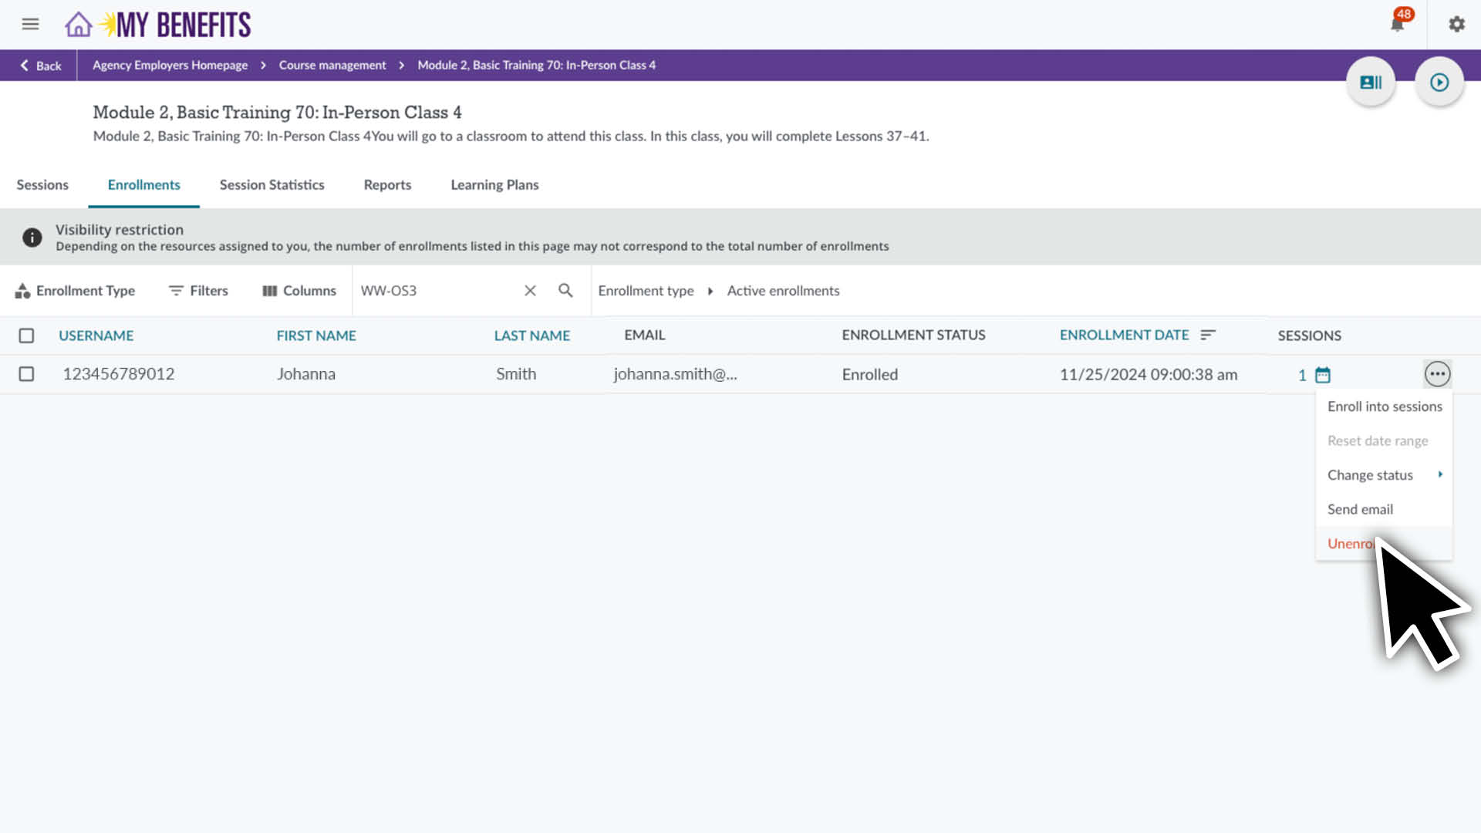Click the circular play icon top right

click(x=1439, y=82)
